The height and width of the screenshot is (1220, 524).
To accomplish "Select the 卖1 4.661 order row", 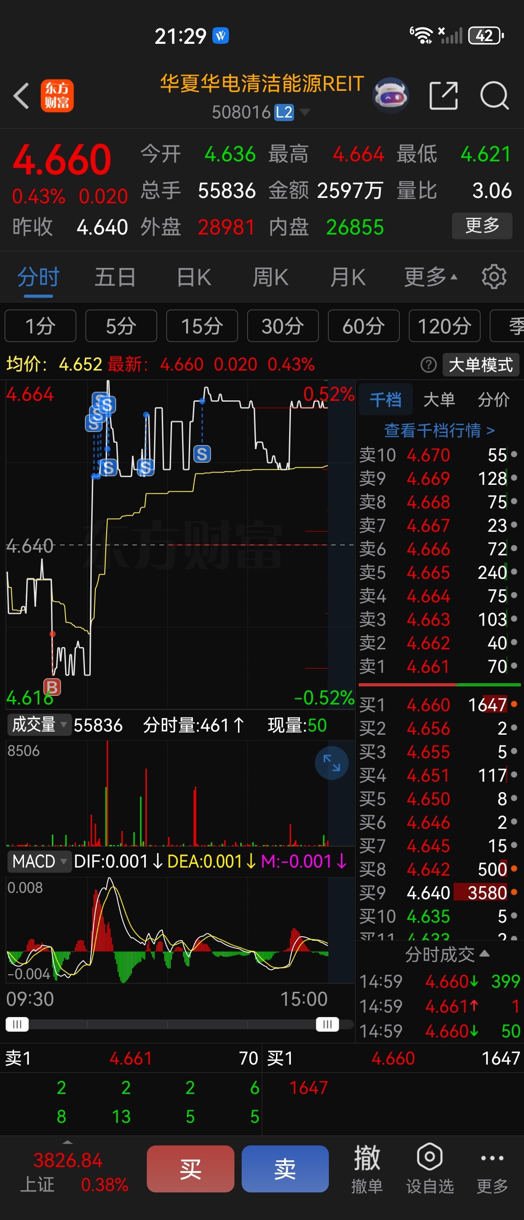I will point(439,666).
